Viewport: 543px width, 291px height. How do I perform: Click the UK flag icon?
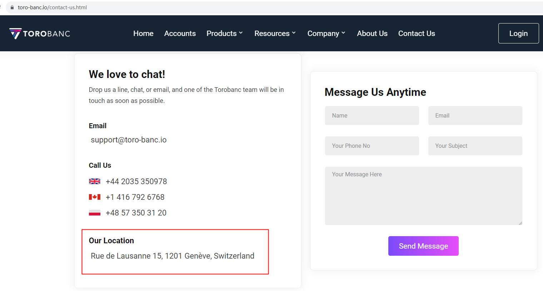[x=95, y=181]
